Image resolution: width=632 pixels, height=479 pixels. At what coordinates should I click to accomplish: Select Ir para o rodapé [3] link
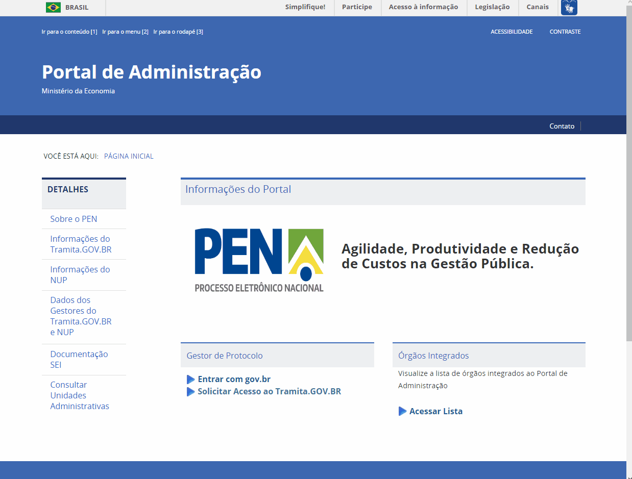178,32
